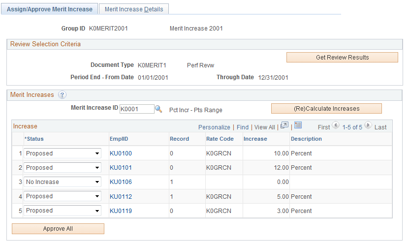Click Document Type value K0MERIT1
410x244 pixels.
pyautogui.click(x=152, y=65)
